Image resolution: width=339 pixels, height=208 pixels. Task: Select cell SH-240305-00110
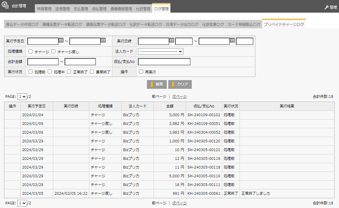204,176
